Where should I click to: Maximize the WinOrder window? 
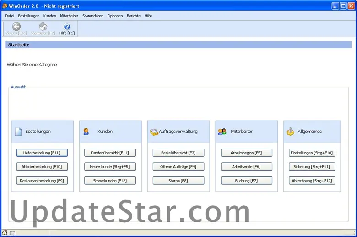[343, 6]
